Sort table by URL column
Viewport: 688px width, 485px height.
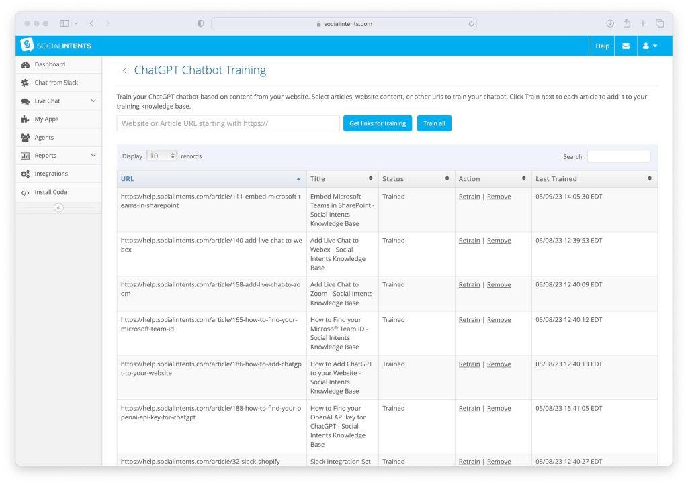[212, 178]
